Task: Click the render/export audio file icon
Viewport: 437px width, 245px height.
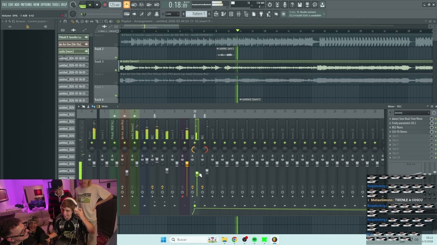Action: click(x=307, y=5)
